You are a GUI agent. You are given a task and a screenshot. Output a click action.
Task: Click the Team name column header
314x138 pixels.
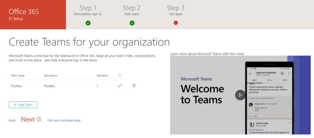(18, 76)
